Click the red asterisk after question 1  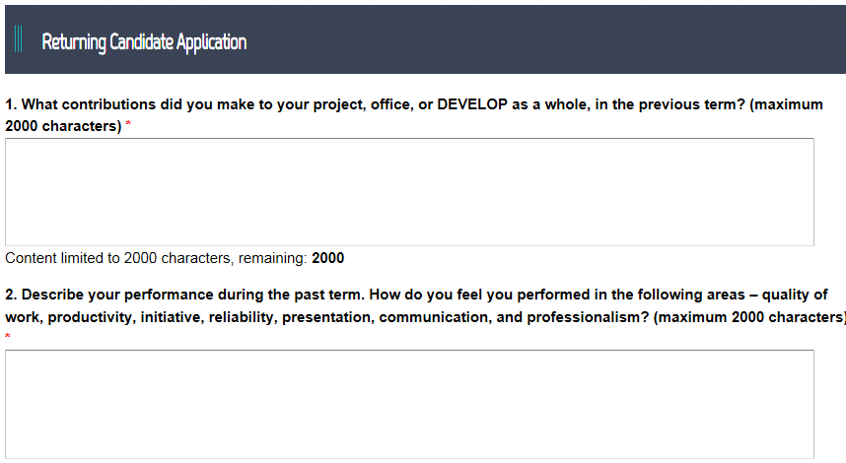click(x=128, y=128)
